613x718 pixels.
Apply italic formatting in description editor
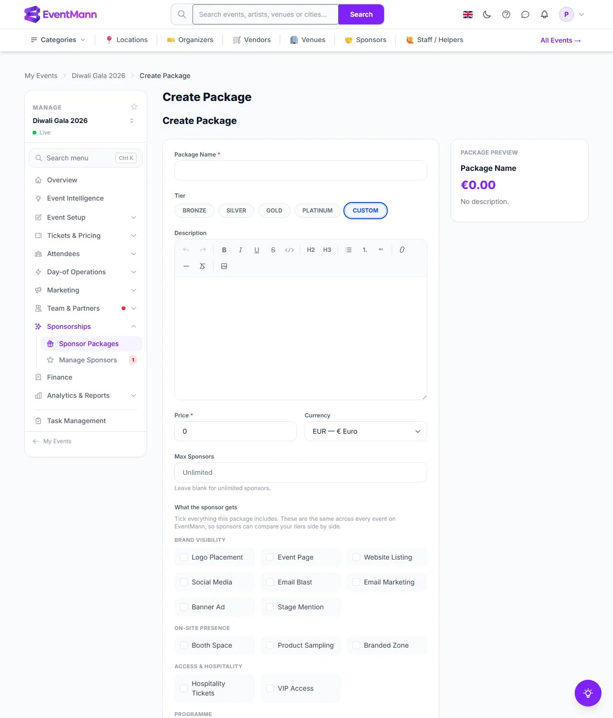click(240, 250)
